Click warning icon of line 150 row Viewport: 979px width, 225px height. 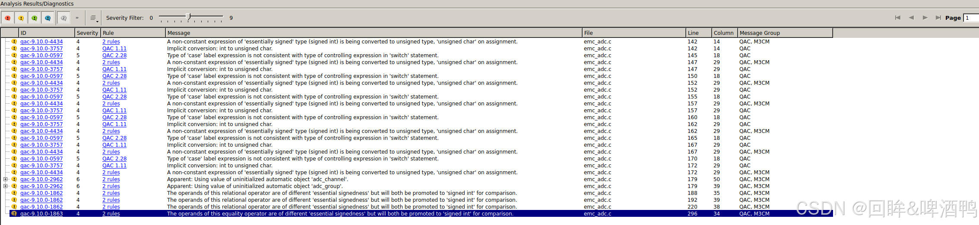point(14,76)
